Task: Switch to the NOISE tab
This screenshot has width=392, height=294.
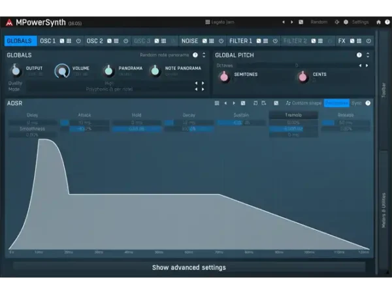Action: point(189,41)
